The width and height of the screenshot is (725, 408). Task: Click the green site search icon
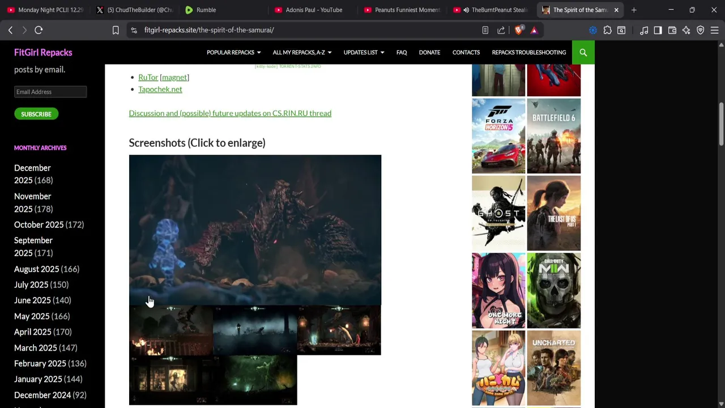pyautogui.click(x=583, y=52)
